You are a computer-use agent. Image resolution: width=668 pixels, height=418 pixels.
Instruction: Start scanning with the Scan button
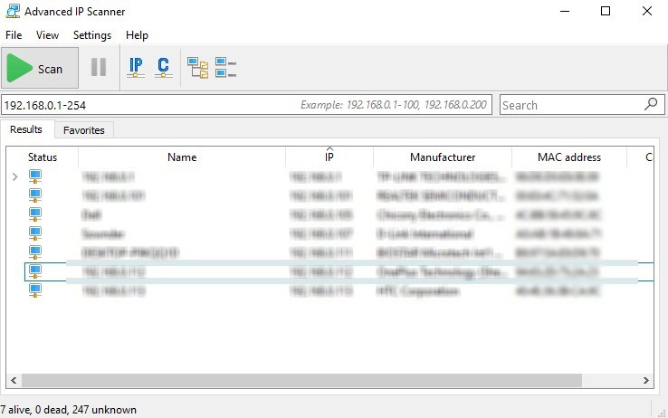pyautogui.click(x=40, y=68)
